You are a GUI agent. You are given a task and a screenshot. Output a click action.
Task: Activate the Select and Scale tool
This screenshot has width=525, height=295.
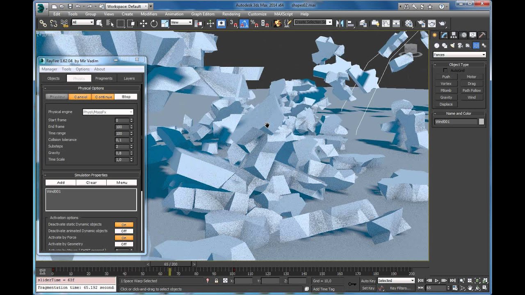pyautogui.click(x=164, y=23)
